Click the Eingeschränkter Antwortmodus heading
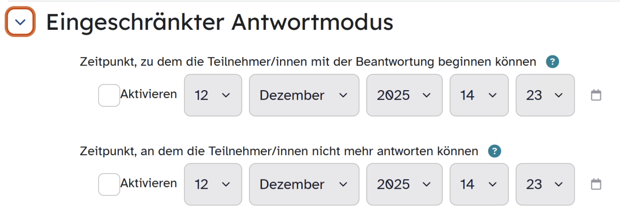The width and height of the screenshot is (620, 217). [220, 23]
